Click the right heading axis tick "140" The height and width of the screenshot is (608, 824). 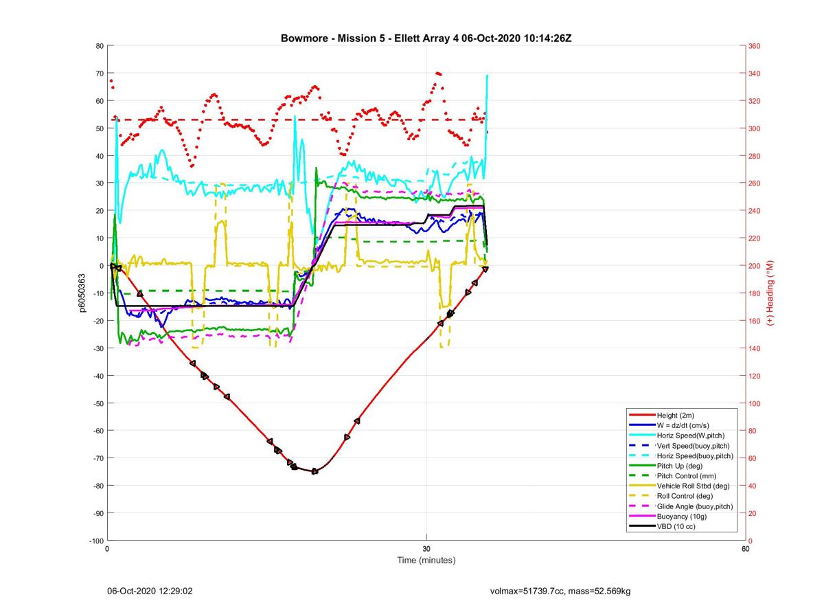[x=755, y=348]
